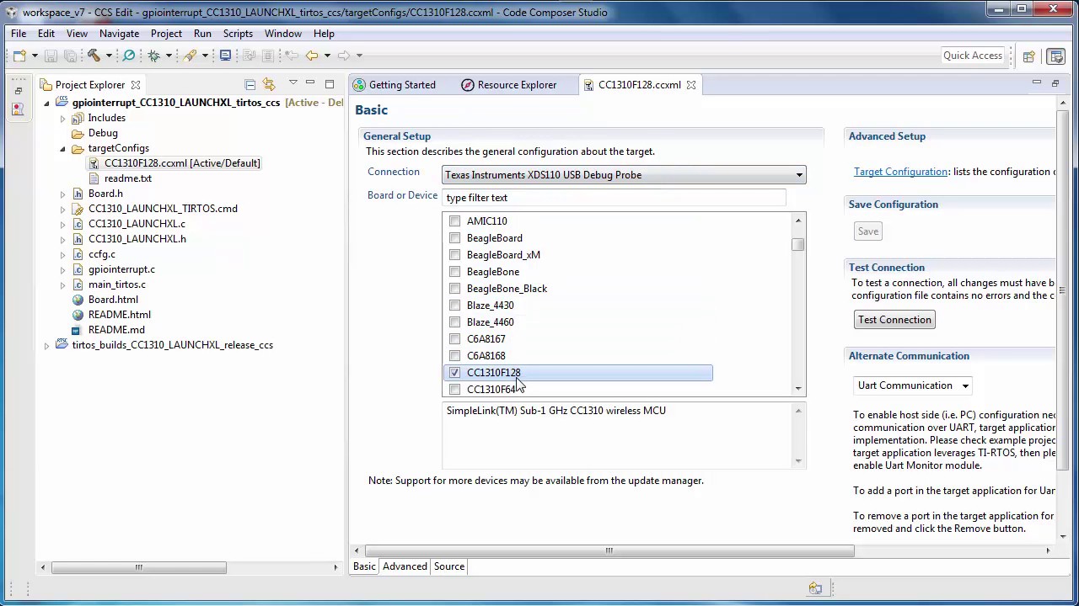The width and height of the screenshot is (1079, 606).
Task: Click the Project Explorer horizontal scrollbar thumb
Action: coord(139,567)
